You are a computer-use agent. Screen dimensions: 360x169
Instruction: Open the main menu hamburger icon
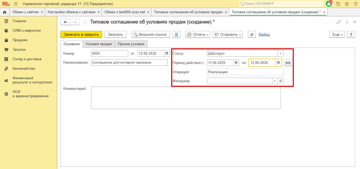click(16, 4)
